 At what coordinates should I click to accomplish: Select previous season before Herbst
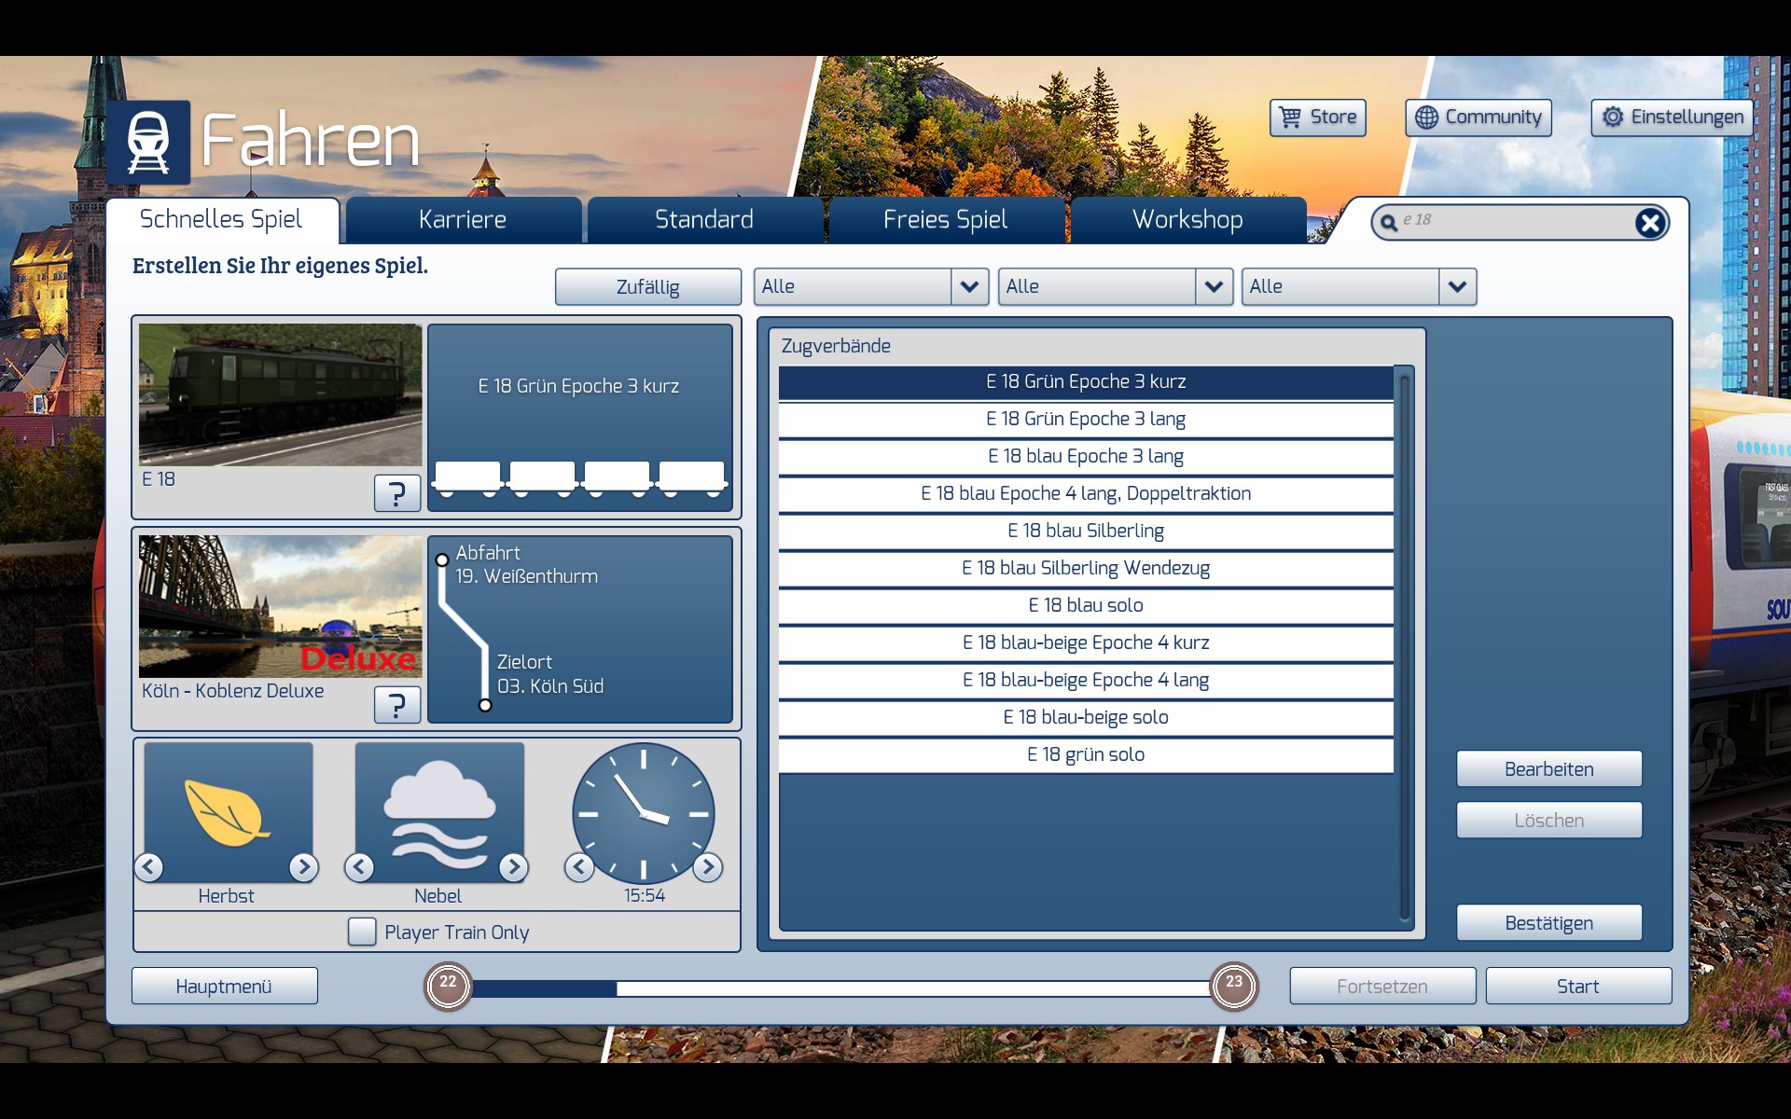[149, 867]
